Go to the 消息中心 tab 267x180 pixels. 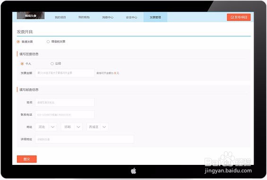(108, 17)
